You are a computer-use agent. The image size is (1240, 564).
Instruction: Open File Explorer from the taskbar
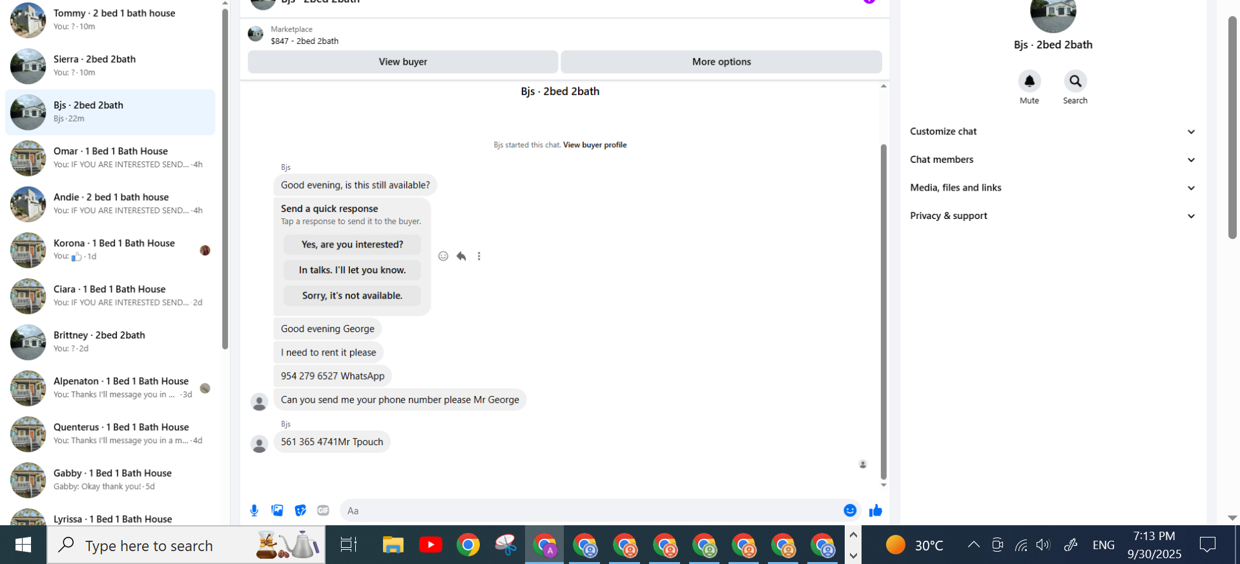point(393,545)
